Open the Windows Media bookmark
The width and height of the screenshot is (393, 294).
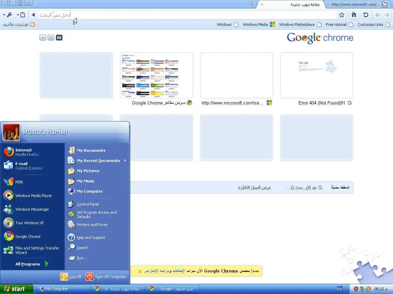pyautogui.click(x=259, y=24)
